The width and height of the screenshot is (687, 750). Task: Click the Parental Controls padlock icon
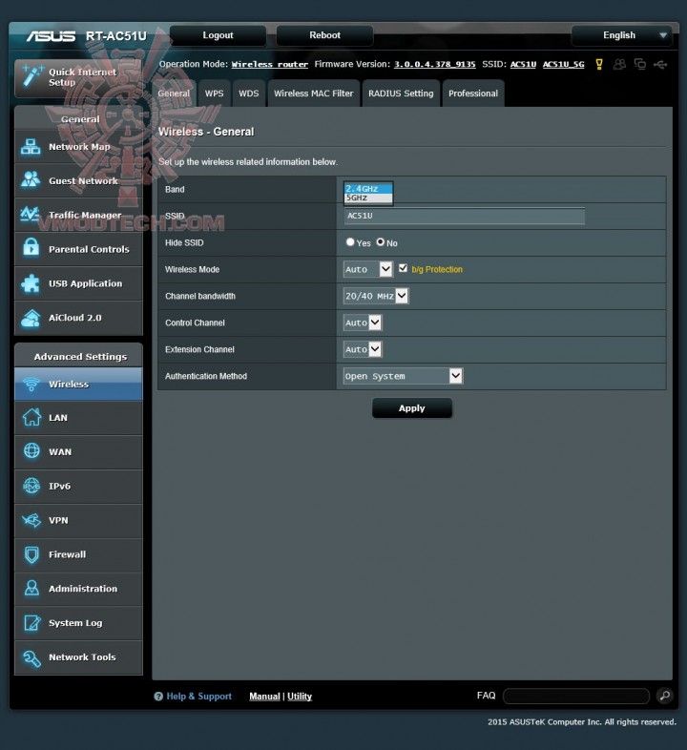31,249
